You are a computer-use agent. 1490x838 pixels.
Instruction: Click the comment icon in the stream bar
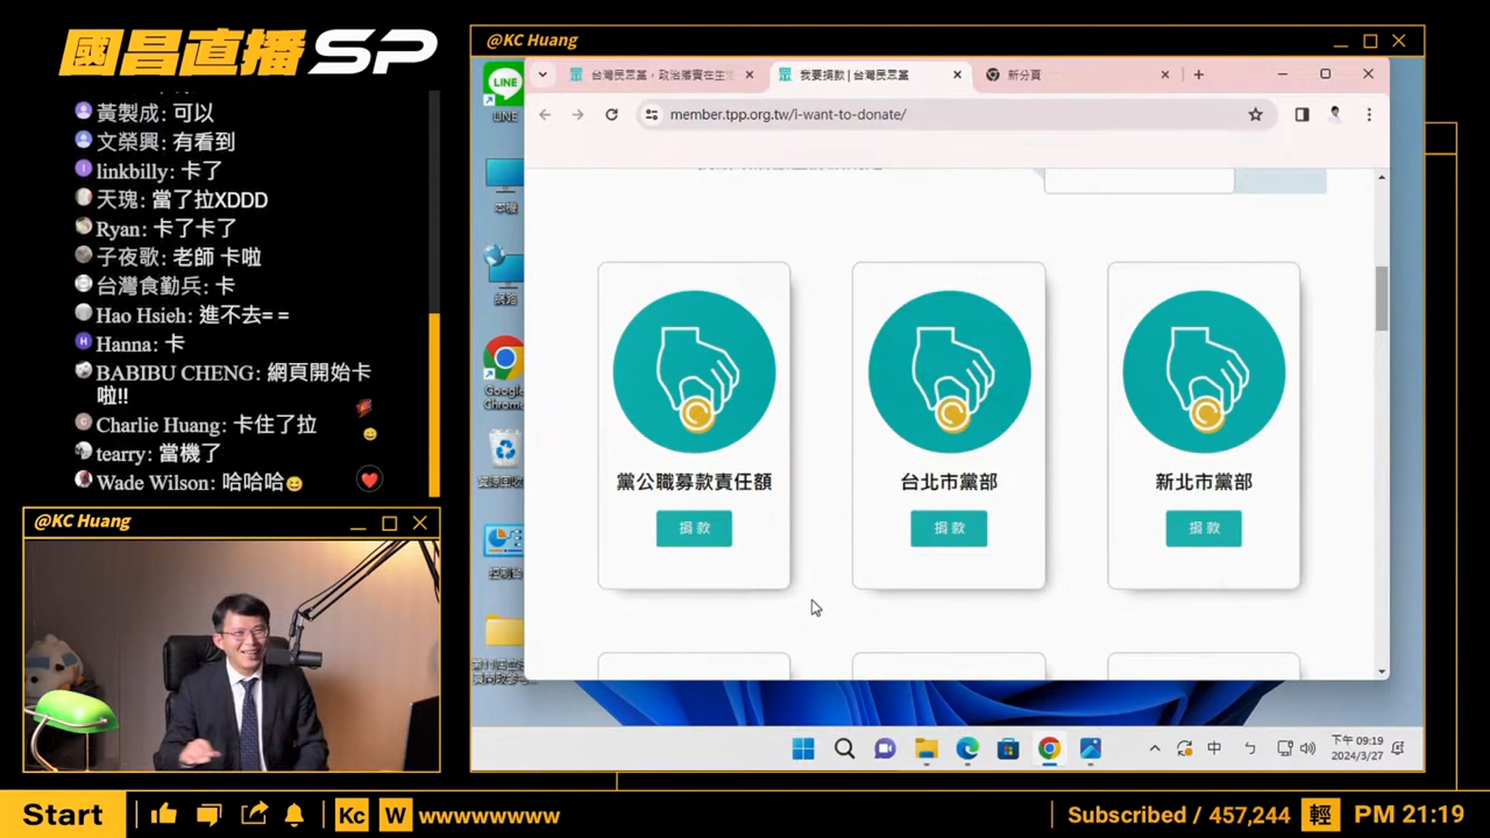(209, 814)
